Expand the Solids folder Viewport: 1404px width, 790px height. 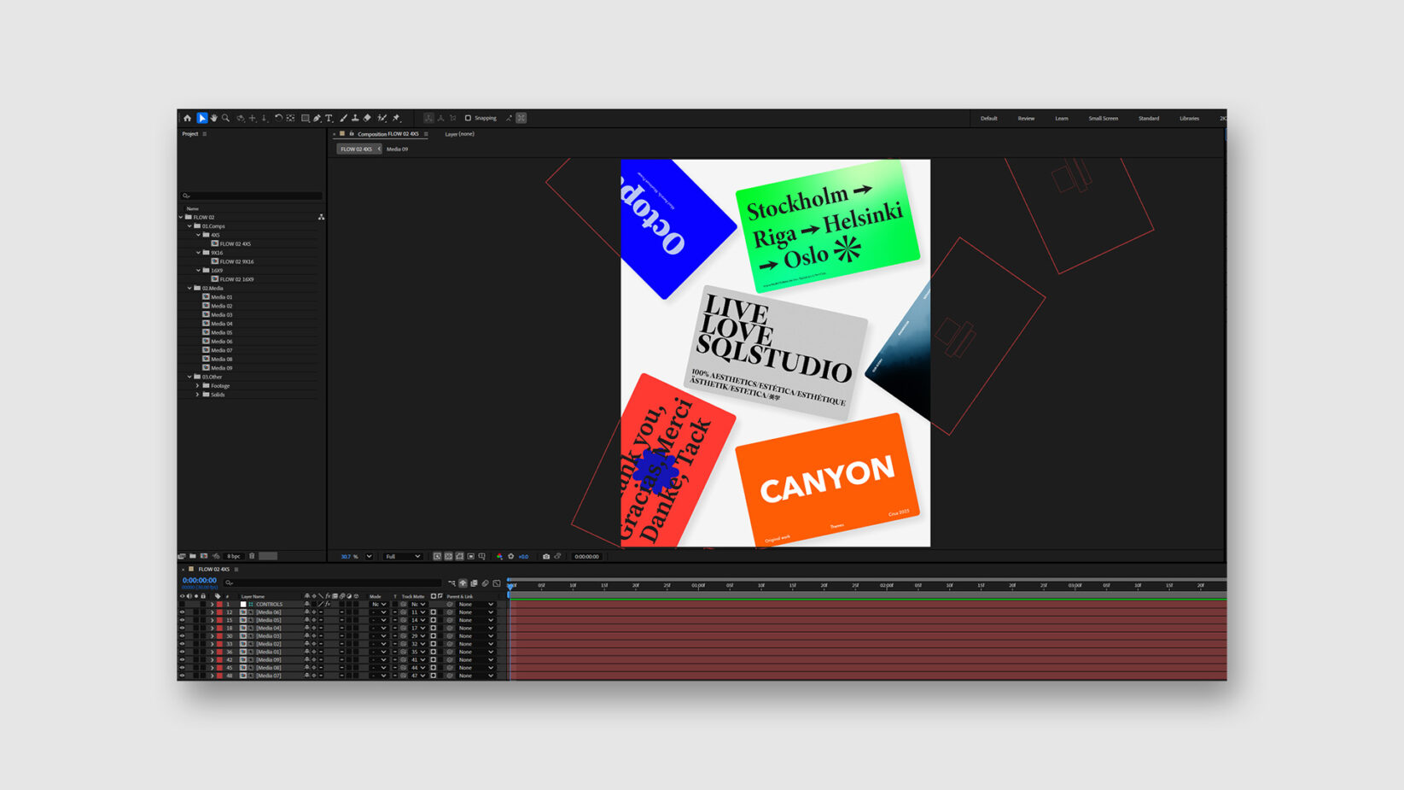coord(198,395)
